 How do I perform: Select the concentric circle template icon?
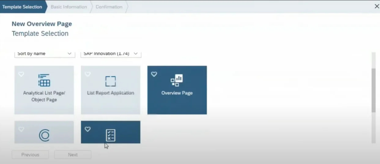pyautogui.click(x=44, y=135)
